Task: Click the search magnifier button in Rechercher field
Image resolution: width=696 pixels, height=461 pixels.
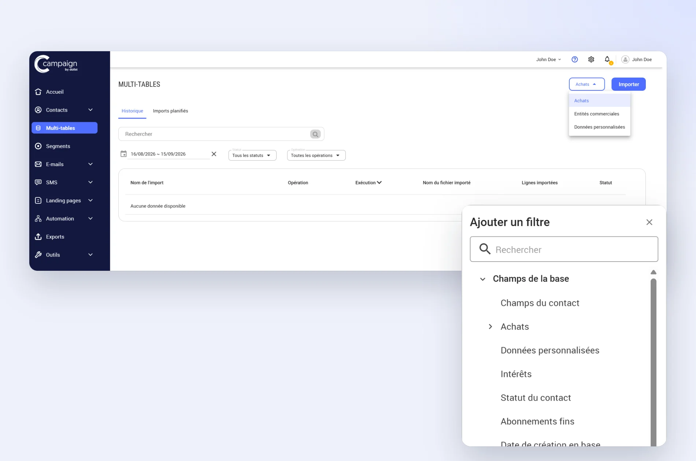Action: (315, 134)
